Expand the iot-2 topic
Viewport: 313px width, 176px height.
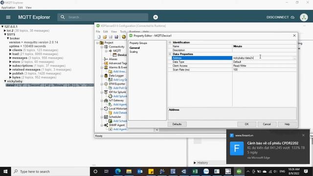5,30
